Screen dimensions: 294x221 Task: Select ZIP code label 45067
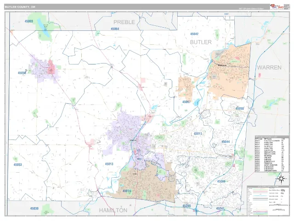(x=187, y=102)
